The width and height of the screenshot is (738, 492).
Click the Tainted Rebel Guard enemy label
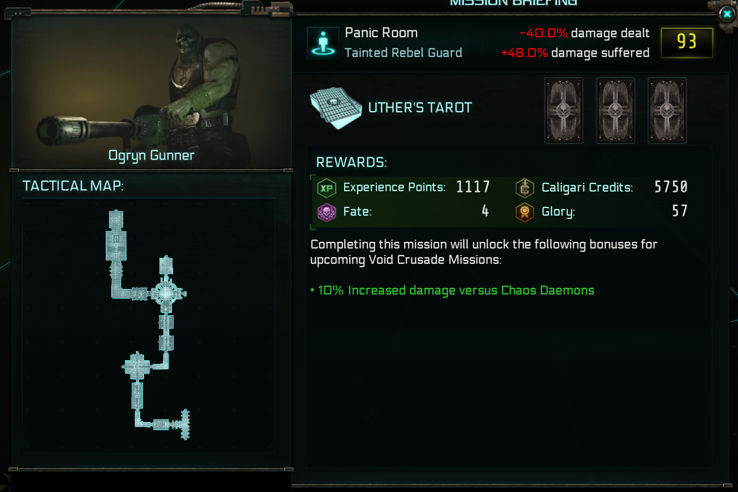point(403,53)
